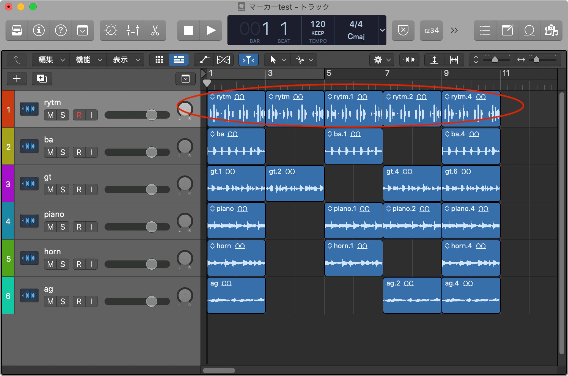Open the 編集 menu
Viewport: 568px width, 376px height.
point(51,60)
